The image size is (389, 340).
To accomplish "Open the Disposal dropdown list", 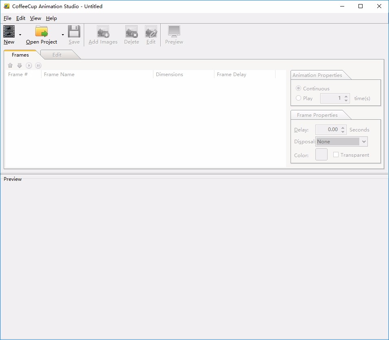I will tap(341, 141).
